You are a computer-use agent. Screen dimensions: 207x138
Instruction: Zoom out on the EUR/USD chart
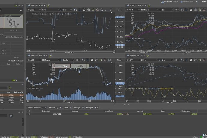97,10
